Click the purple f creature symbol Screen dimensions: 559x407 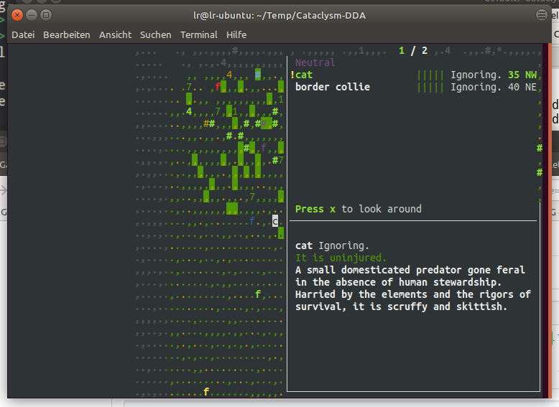(x=264, y=148)
